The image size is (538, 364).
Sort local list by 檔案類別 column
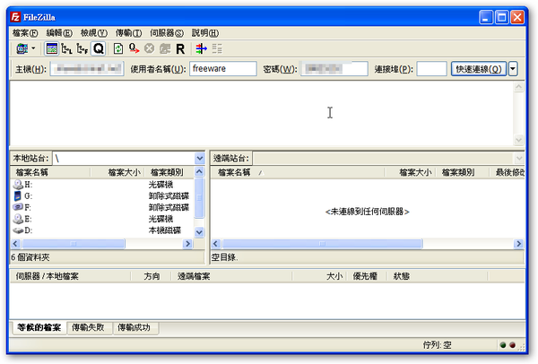[167, 172]
